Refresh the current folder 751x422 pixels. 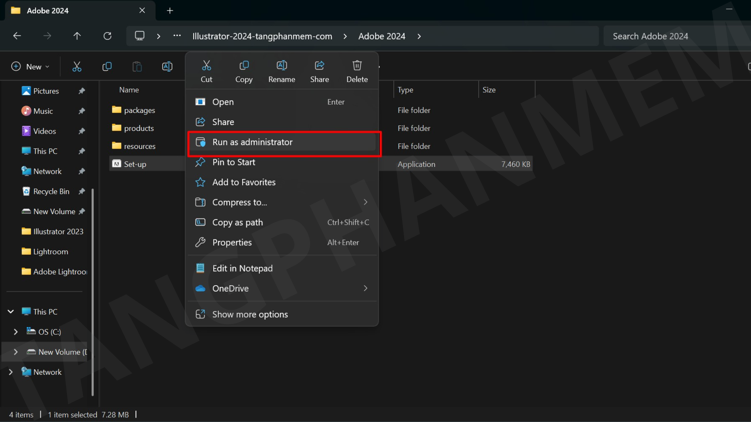coord(108,36)
